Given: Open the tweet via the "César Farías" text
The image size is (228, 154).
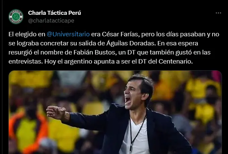Looking at the screenshot, I should (x=120, y=34).
